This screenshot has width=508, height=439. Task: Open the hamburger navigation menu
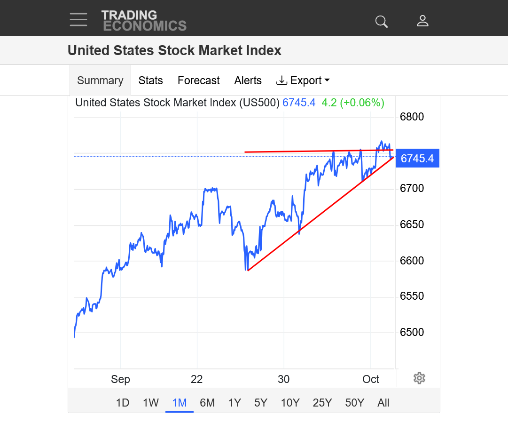click(x=78, y=20)
